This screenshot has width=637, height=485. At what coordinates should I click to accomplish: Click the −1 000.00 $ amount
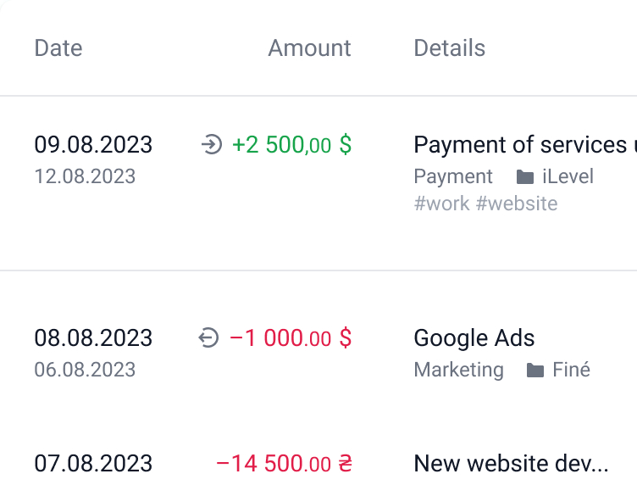point(291,338)
